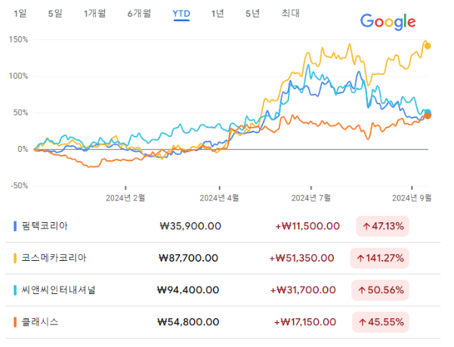This screenshot has width=454, height=347.
Task: Select the YTD range tab
Action: 181,14
